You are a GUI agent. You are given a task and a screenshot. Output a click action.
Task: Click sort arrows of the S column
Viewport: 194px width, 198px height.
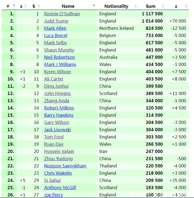point(39,6)
